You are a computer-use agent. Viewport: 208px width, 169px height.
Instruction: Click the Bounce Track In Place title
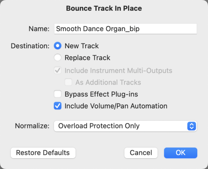click(104, 8)
